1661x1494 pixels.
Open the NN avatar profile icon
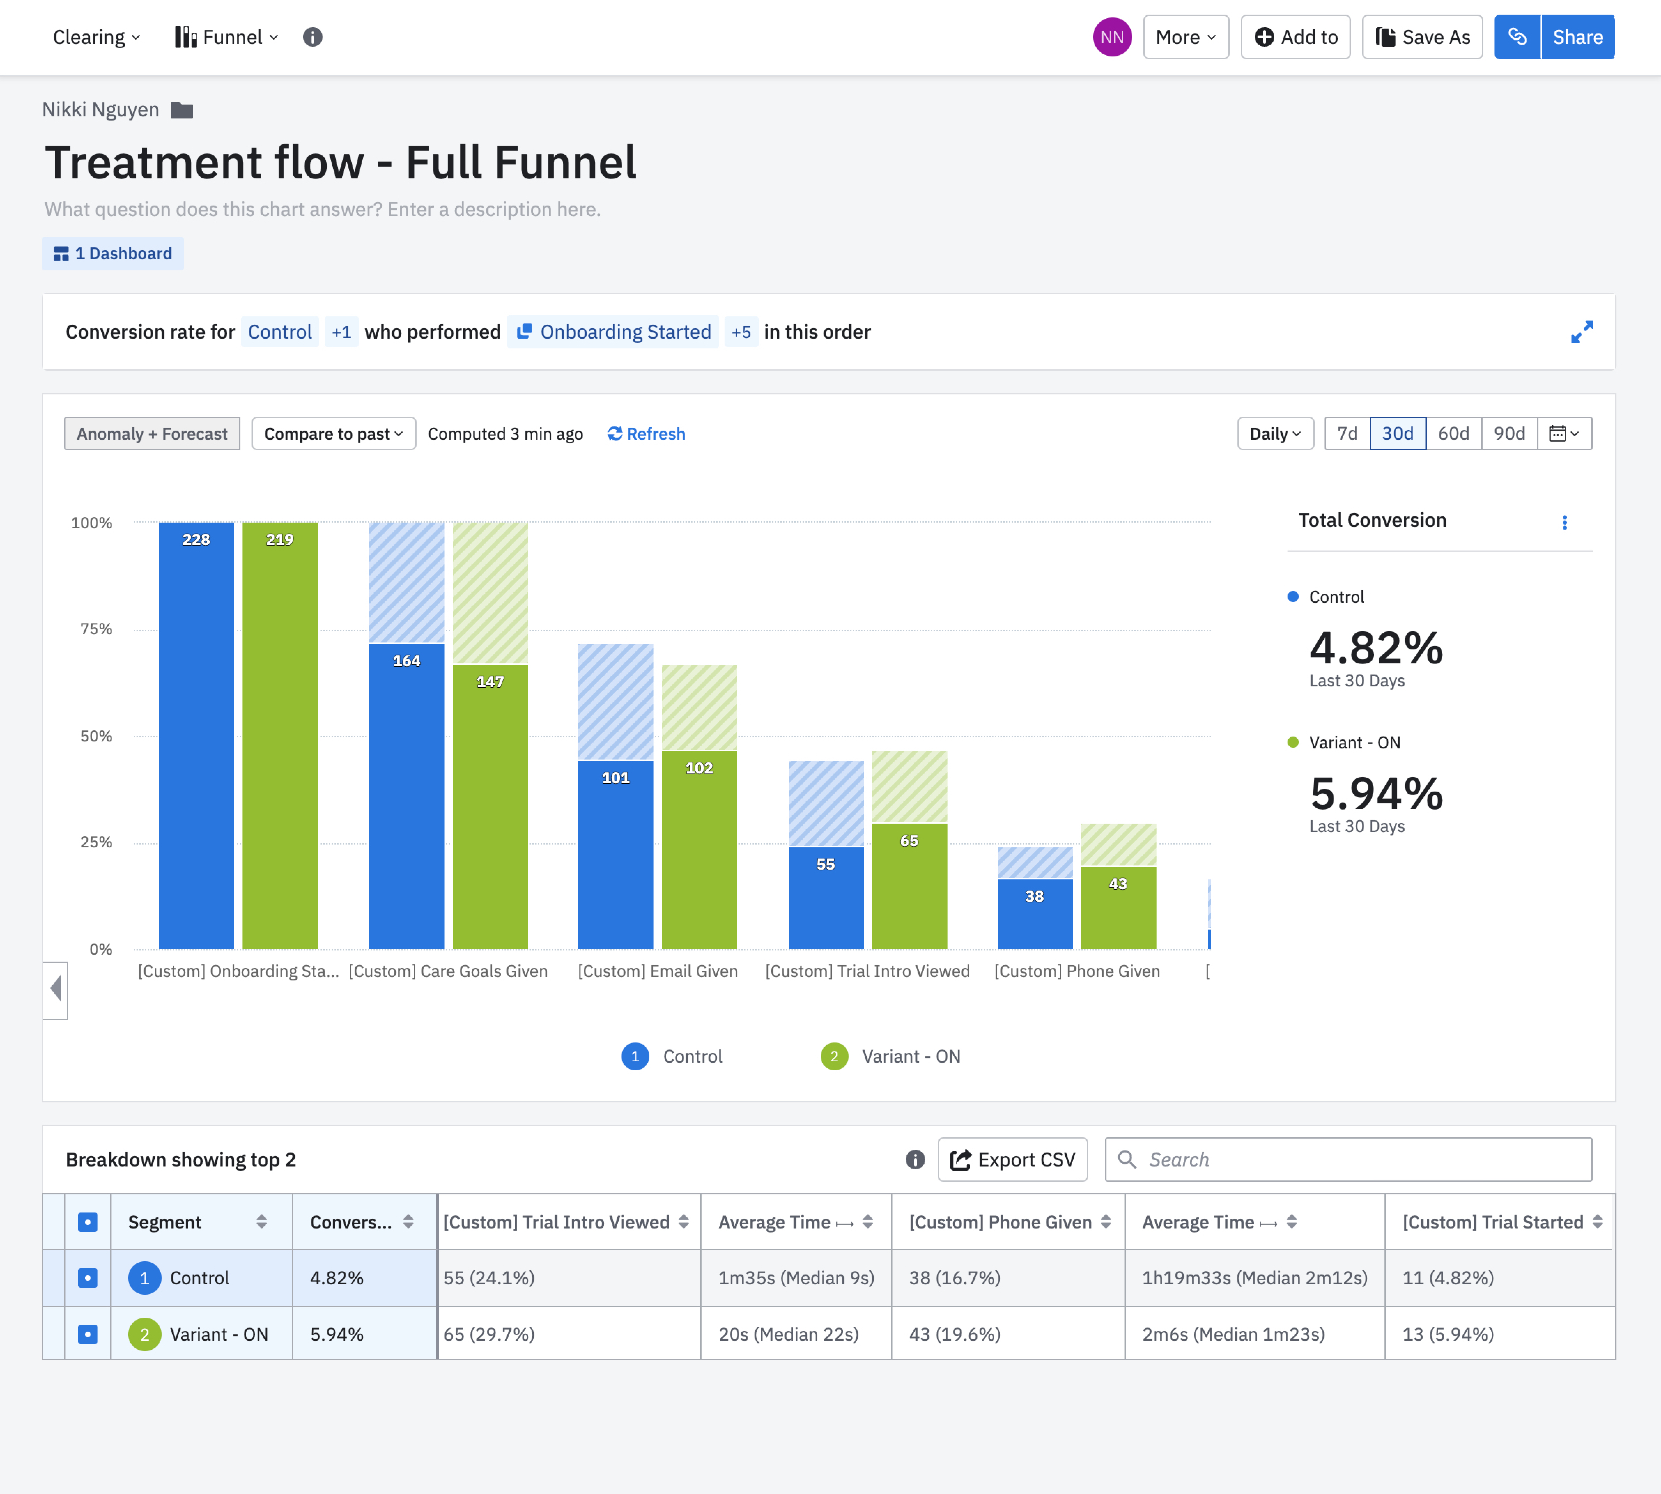pyautogui.click(x=1112, y=37)
